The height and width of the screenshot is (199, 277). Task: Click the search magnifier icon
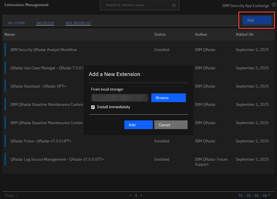coord(174,5)
